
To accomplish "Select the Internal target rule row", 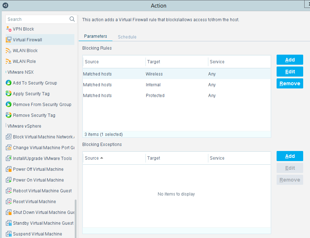I will [x=176, y=85].
